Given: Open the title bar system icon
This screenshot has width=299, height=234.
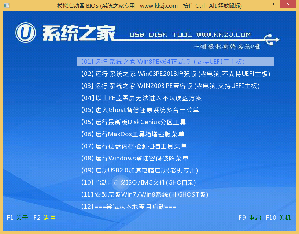Looking at the screenshot, I should point(6,5).
